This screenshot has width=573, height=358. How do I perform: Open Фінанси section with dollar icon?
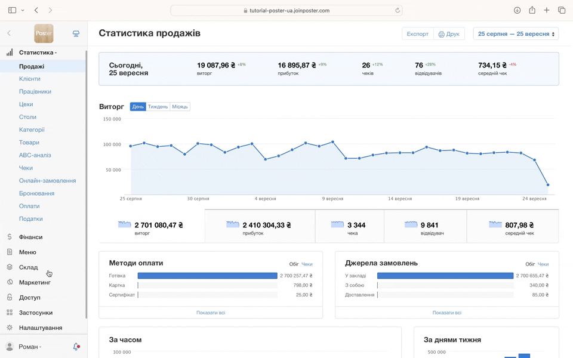30,237
